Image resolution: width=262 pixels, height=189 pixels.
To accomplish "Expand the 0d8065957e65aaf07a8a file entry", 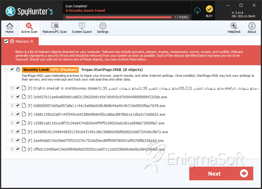I will 12,105.
